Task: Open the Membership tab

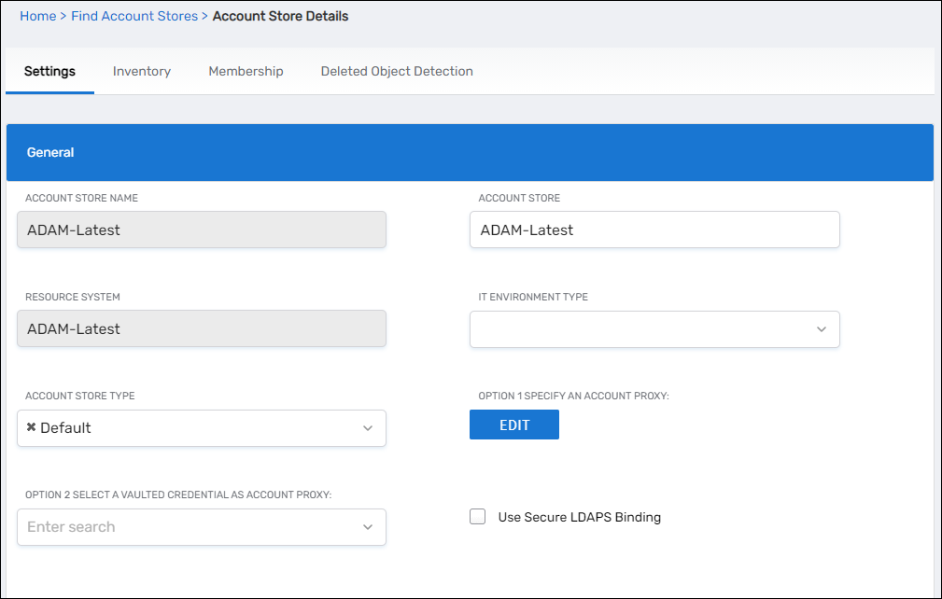Action: pyautogui.click(x=246, y=71)
